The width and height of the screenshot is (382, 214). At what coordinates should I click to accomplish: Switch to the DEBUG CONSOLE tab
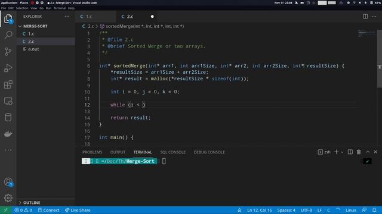click(x=209, y=152)
